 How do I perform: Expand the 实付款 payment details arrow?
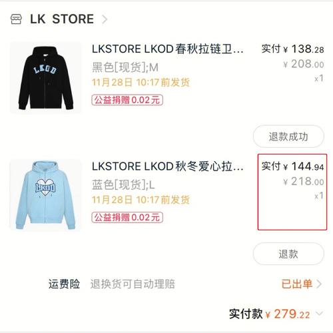[x=320, y=313]
